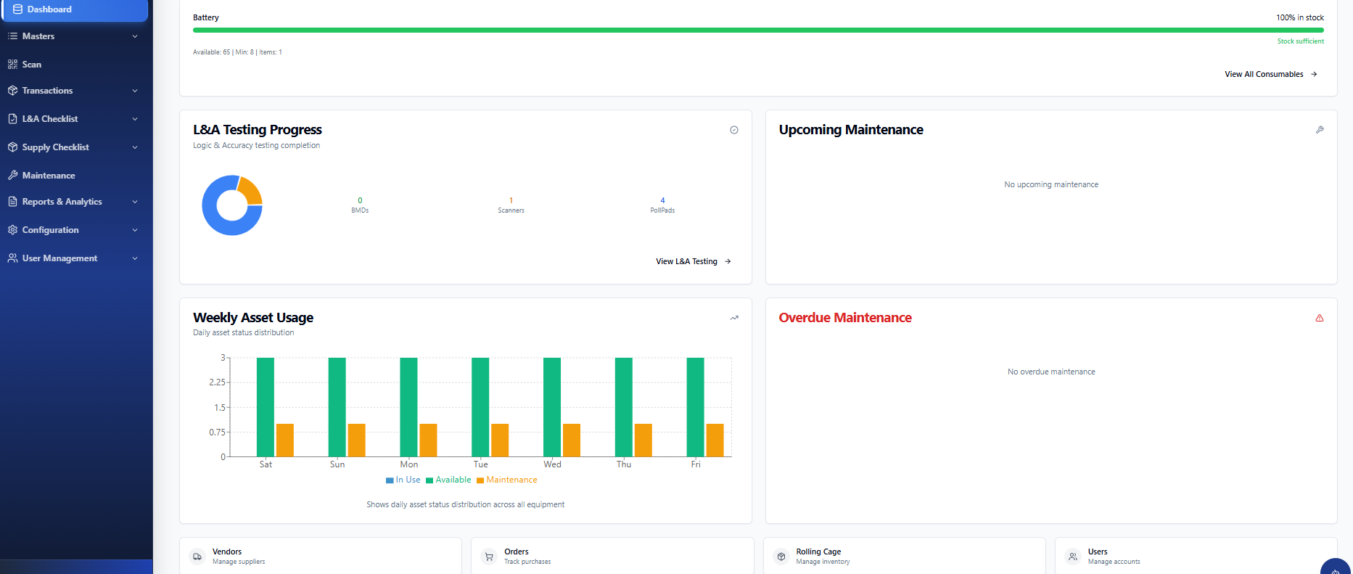The image size is (1353, 574).
Task: Click the Orders shopping cart icon
Action: (489, 557)
